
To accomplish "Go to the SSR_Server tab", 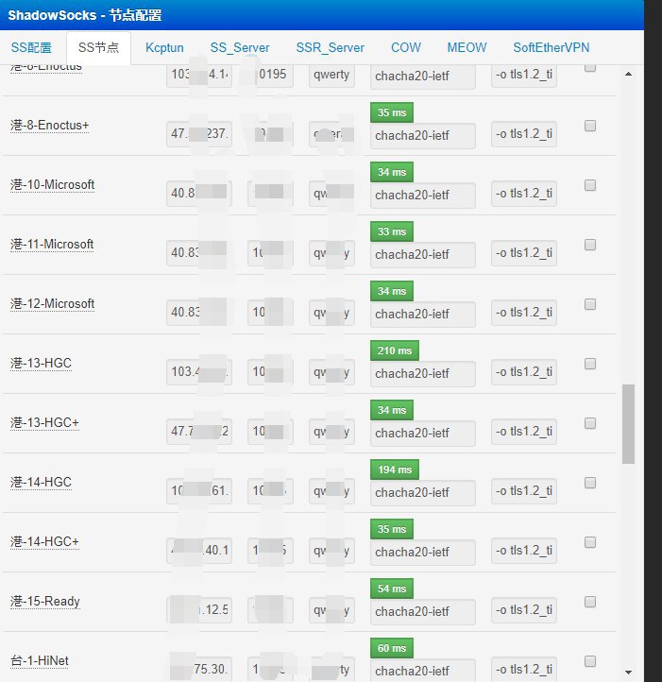I will pyautogui.click(x=330, y=47).
